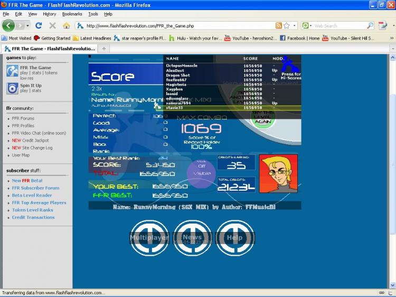Open the Bookmarks menu

click(72, 14)
